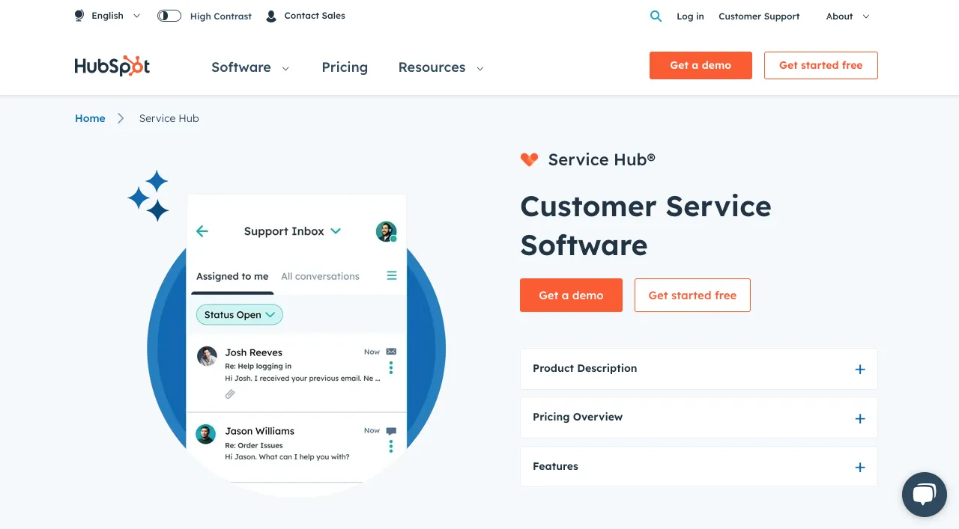Open the three-dot menu for Josh Reeves
The width and height of the screenshot is (959, 529).
pos(391,367)
